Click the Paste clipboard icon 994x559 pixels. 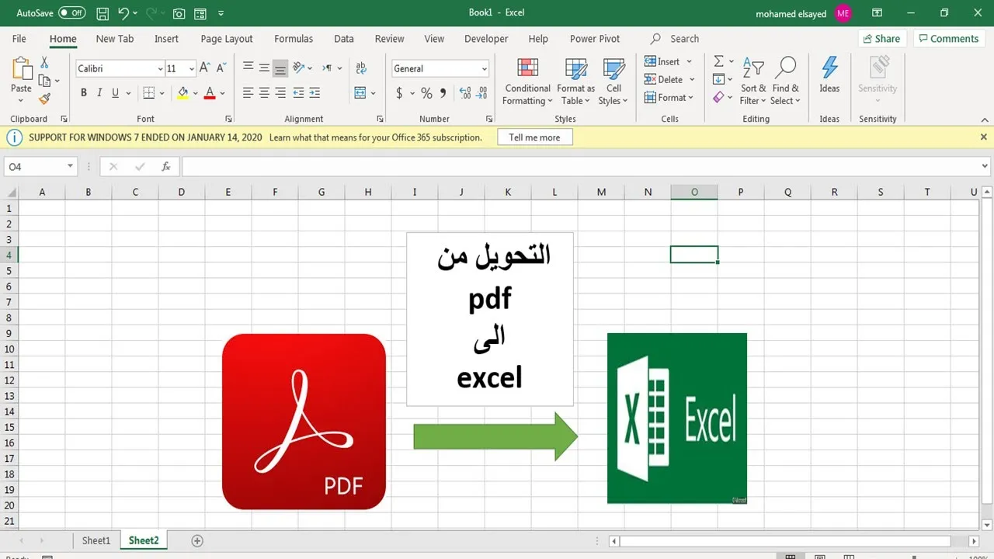point(21,70)
